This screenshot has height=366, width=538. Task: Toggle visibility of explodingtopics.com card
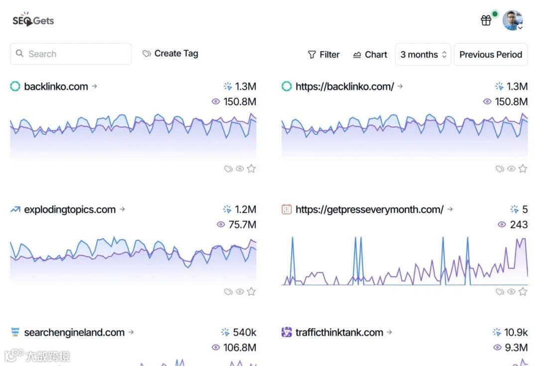click(240, 292)
